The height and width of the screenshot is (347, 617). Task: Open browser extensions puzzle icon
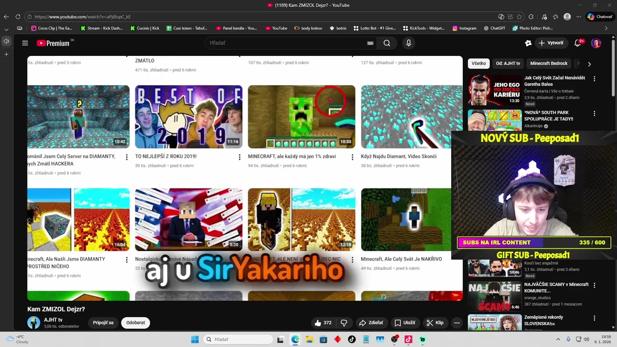531,17
